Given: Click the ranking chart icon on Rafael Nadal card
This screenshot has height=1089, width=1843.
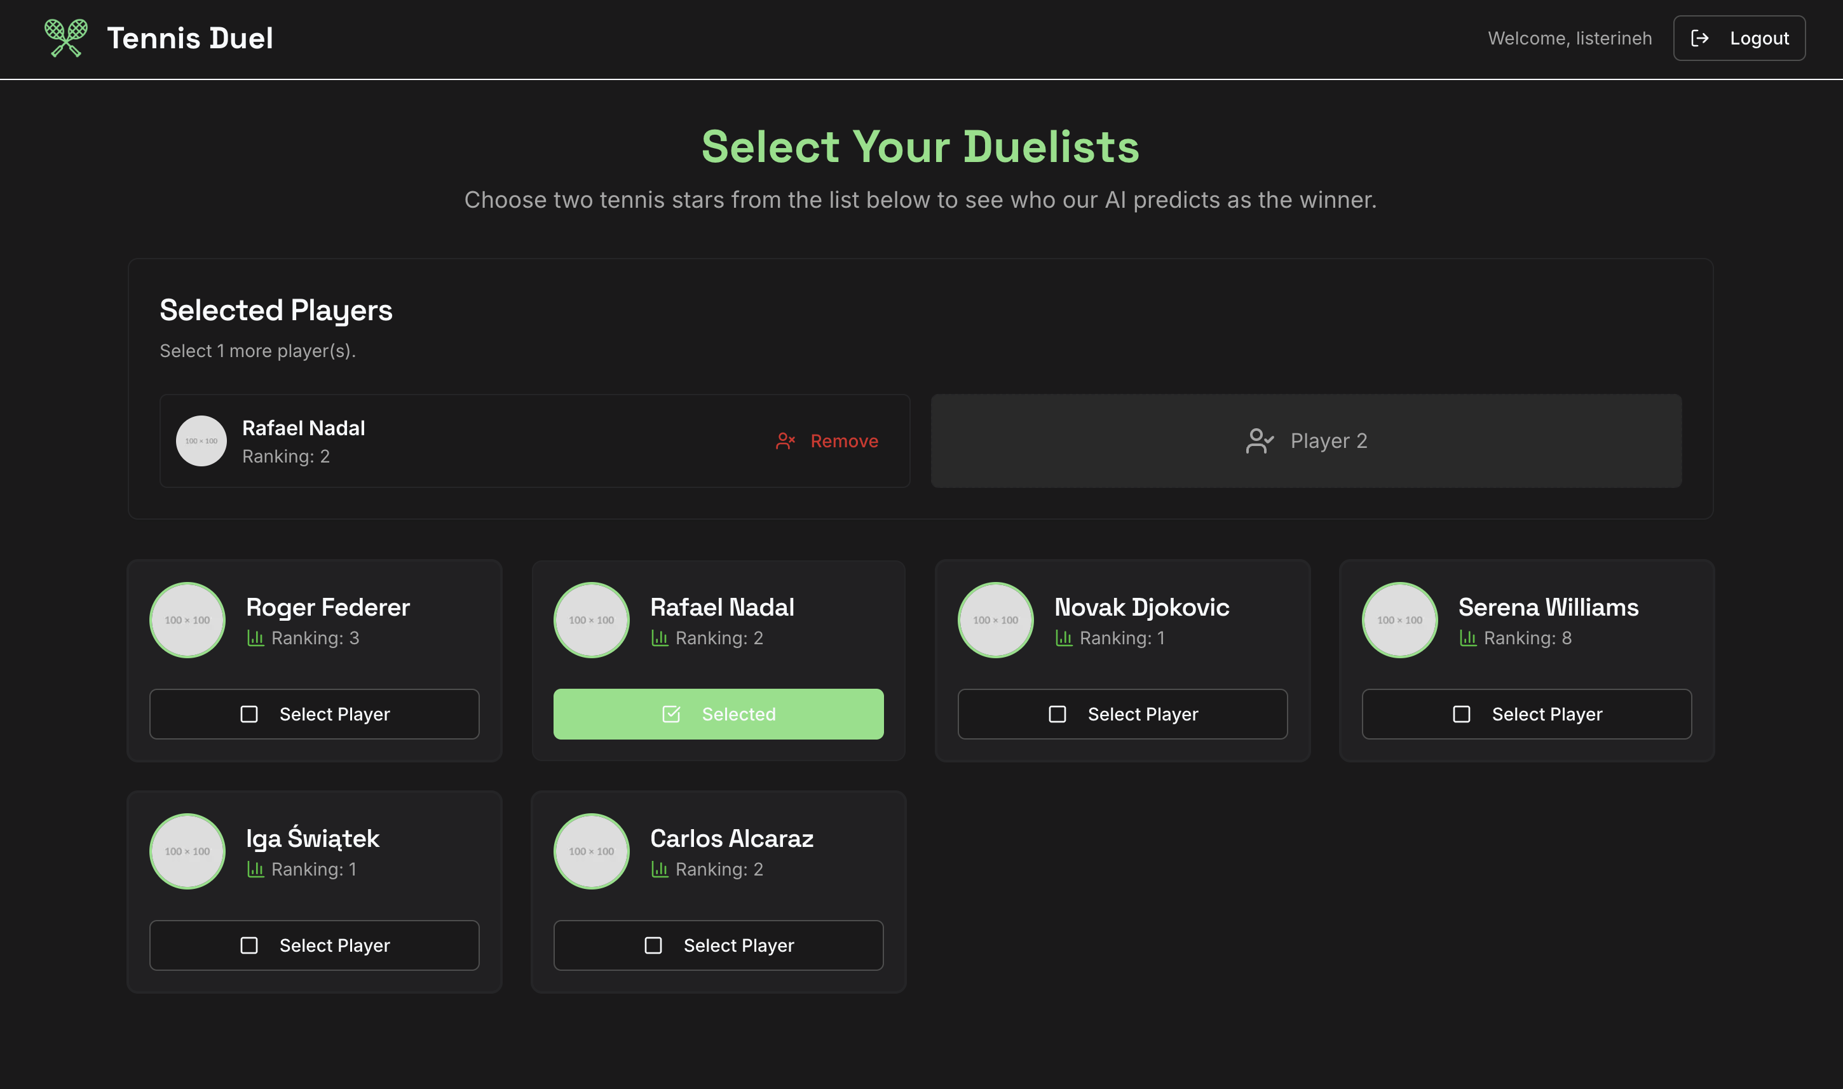Looking at the screenshot, I should [660, 638].
